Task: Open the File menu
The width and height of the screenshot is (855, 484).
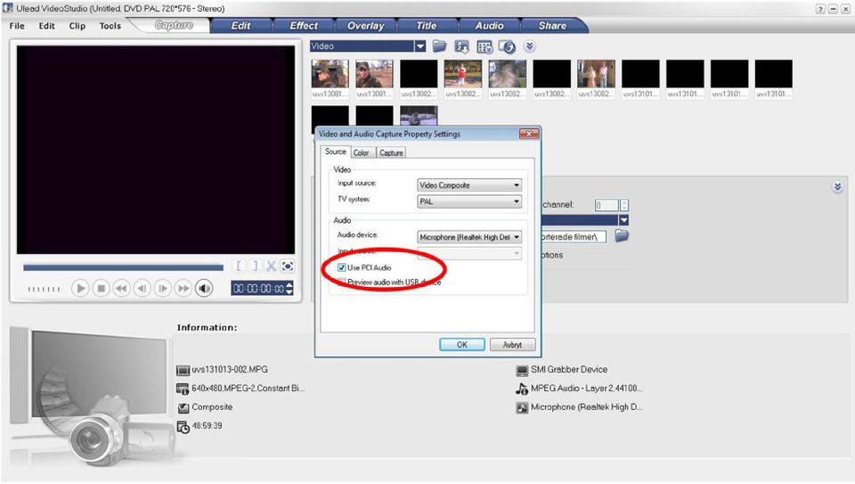Action: (17, 26)
